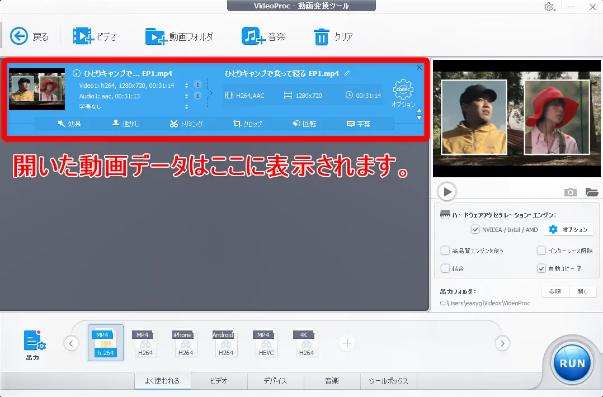Remove the video item with its X
The height and width of the screenshot is (397, 603).
click(x=419, y=67)
